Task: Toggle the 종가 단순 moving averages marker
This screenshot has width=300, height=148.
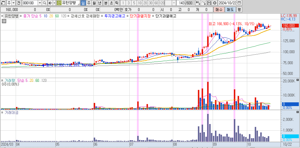Action: tap(21, 16)
